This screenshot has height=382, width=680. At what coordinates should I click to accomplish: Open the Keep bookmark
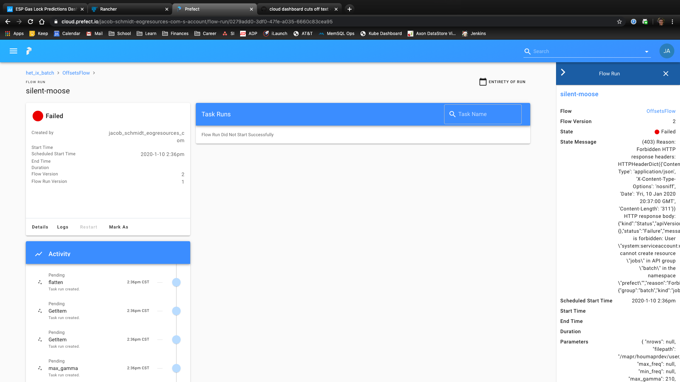click(39, 34)
